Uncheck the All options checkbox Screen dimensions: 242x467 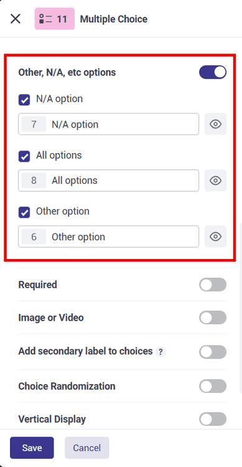click(24, 156)
